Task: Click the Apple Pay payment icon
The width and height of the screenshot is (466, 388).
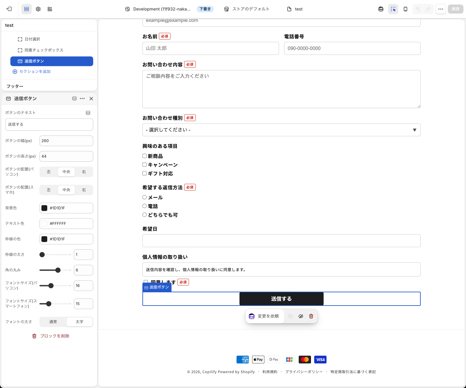Action: point(258,360)
